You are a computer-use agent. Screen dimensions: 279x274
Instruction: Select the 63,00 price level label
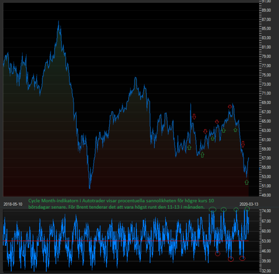pos(266,130)
